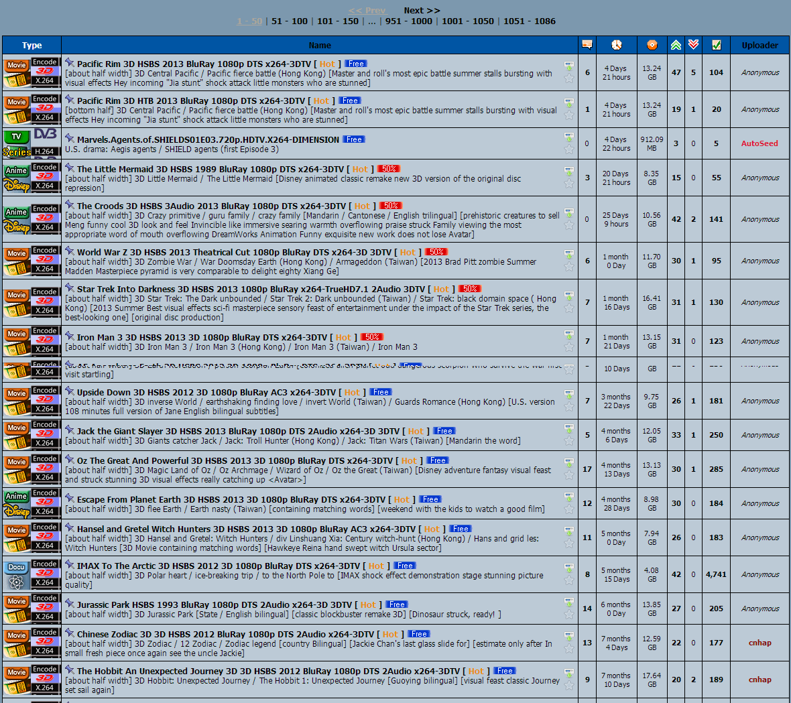Download Marvels Agents of SHIELD torrent icon
This screenshot has height=703, width=791.
tap(569, 137)
